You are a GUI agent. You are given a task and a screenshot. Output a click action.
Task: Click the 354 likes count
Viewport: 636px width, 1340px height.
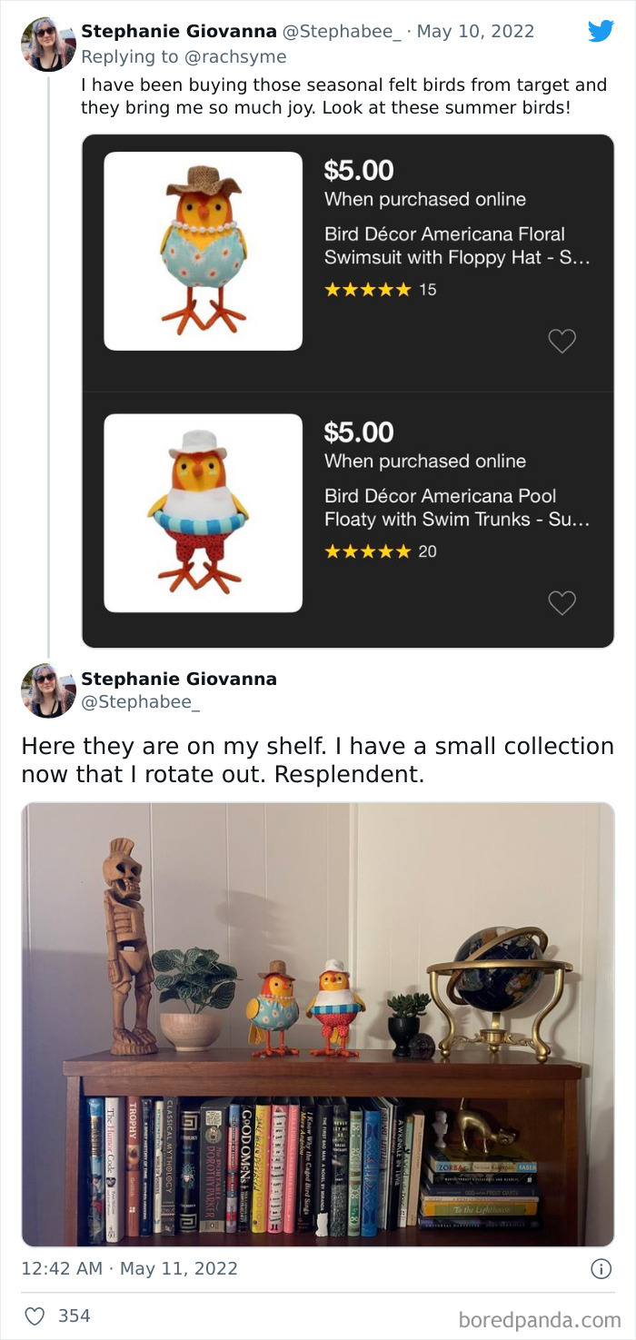(x=74, y=1315)
